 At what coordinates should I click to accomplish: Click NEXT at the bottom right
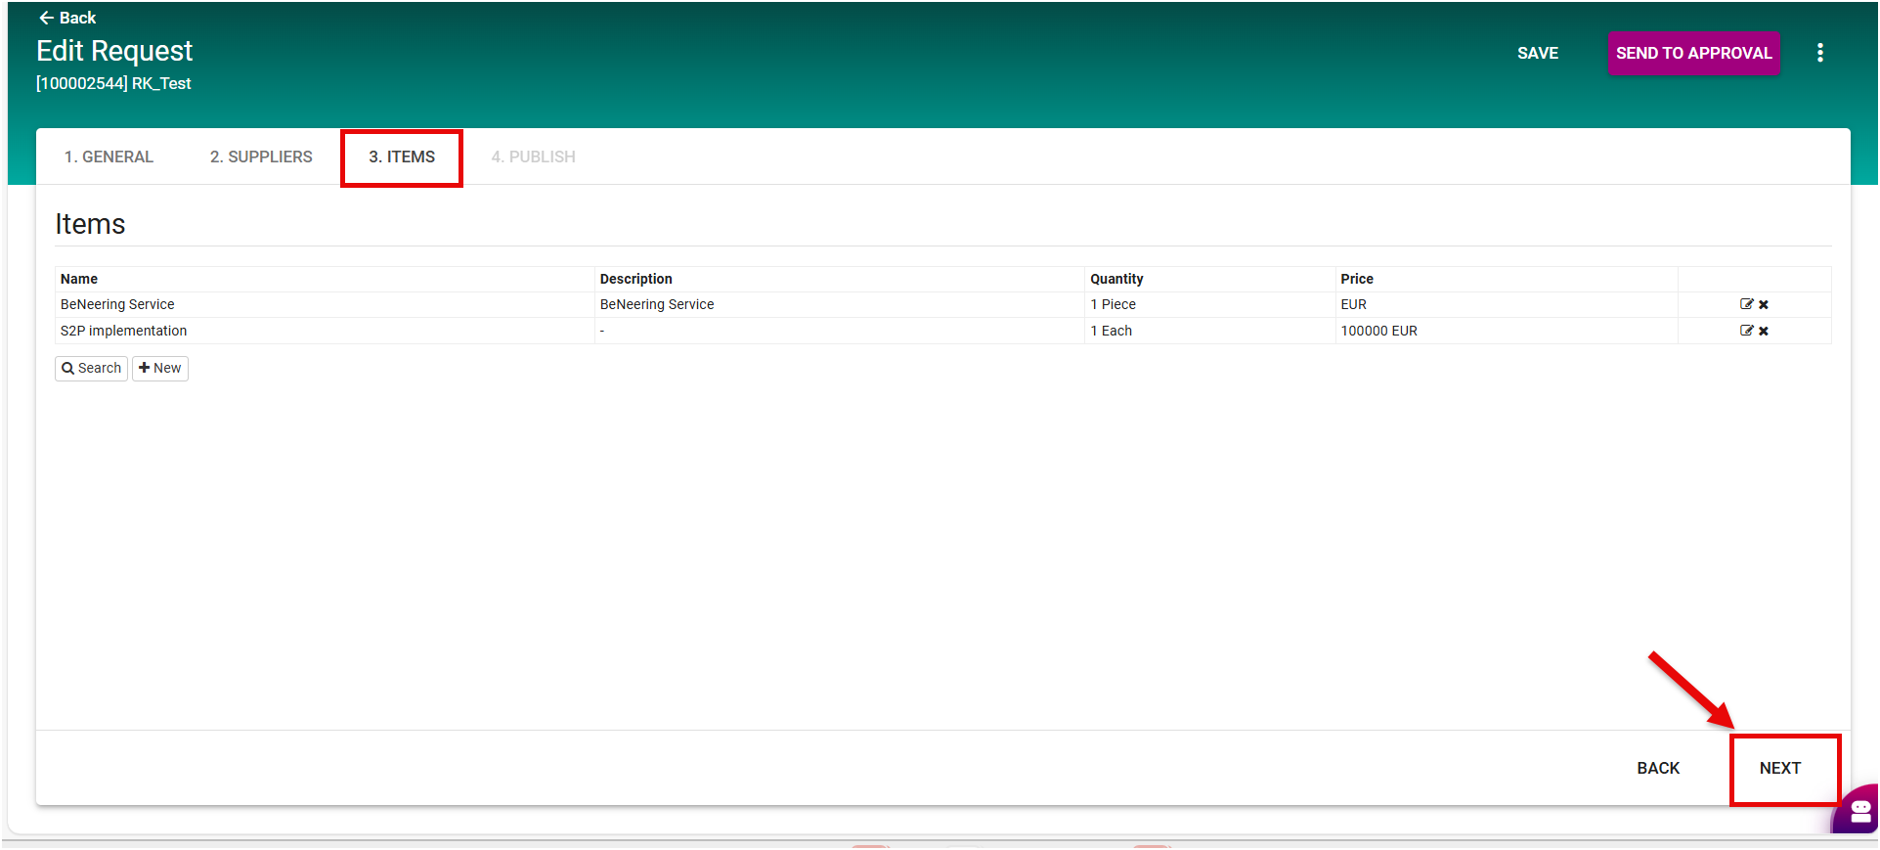[x=1779, y=768]
